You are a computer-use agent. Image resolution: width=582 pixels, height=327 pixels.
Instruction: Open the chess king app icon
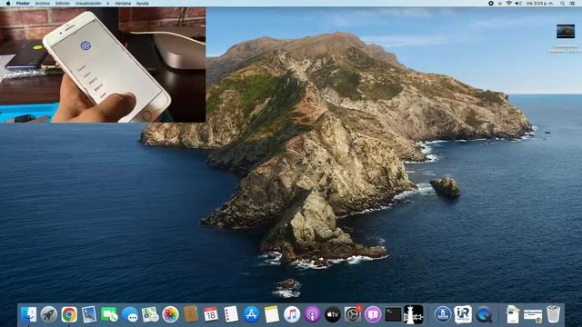tap(413, 314)
